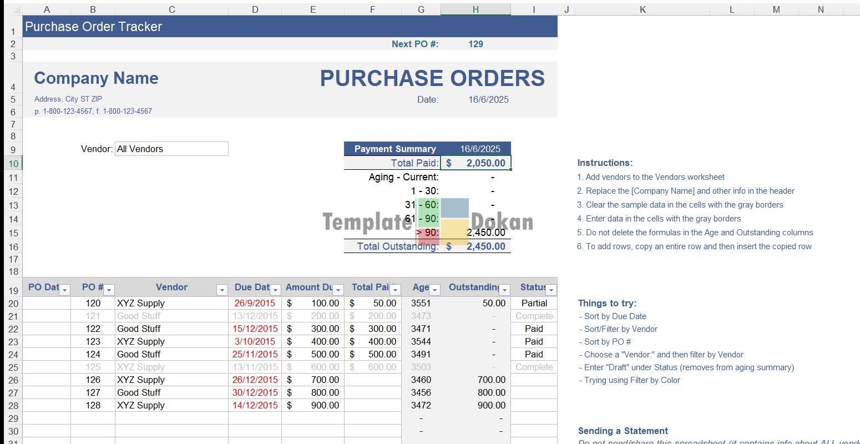This screenshot has height=444, width=860.
Task: Select the row 10 header
Action: click(x=13, y=164)
